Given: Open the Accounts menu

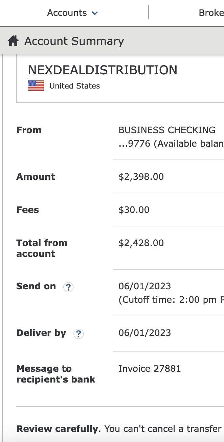Looking at the screenshot, I should click(72, 13).
